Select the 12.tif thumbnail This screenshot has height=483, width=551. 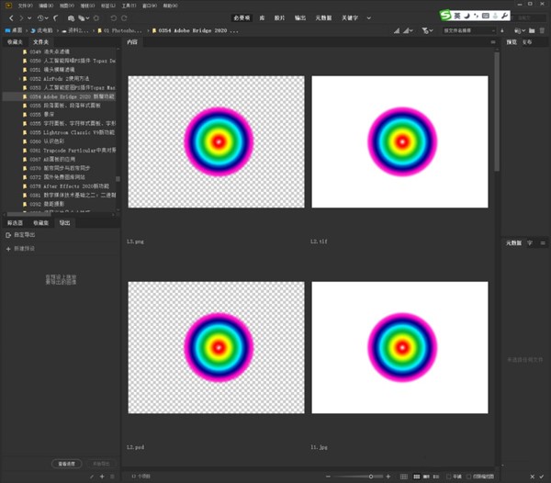tap(401, 152)
